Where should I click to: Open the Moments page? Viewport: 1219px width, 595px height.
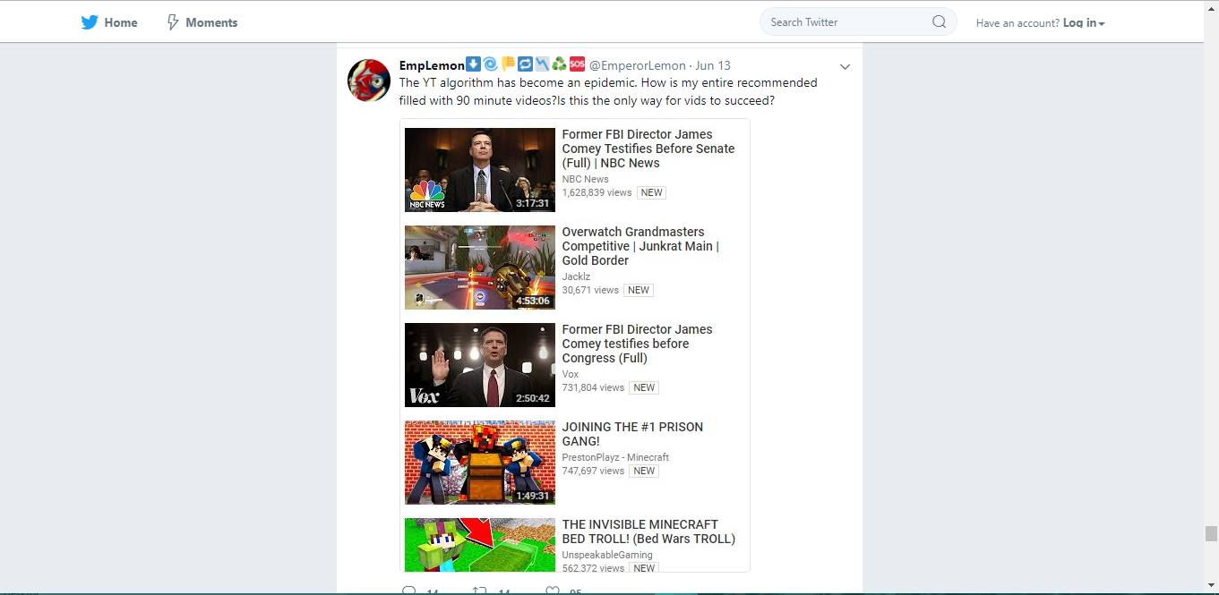(x=202, y=22)
